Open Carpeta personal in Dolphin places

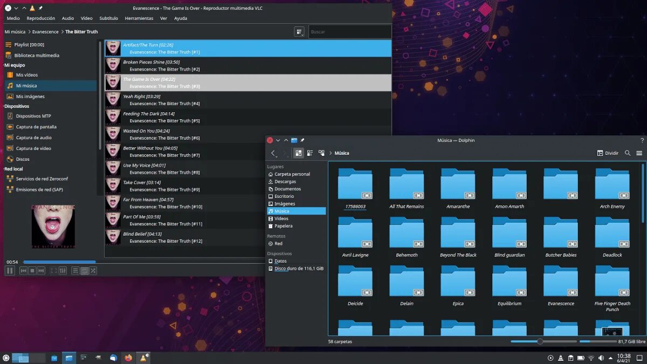(296, 174)
